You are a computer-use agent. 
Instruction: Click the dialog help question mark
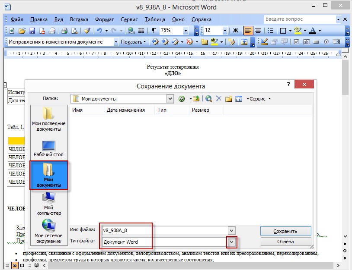click(x=288, y=85)
